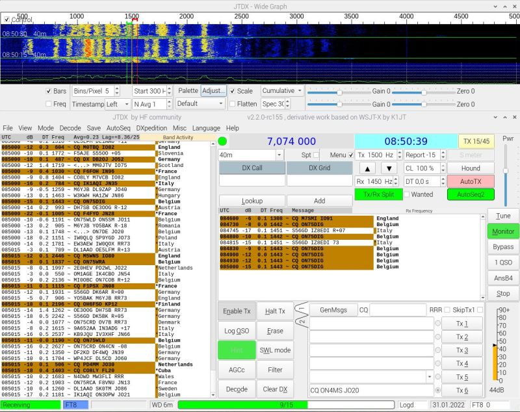Click the Band Activity list scrollbar

coord(213,269)
